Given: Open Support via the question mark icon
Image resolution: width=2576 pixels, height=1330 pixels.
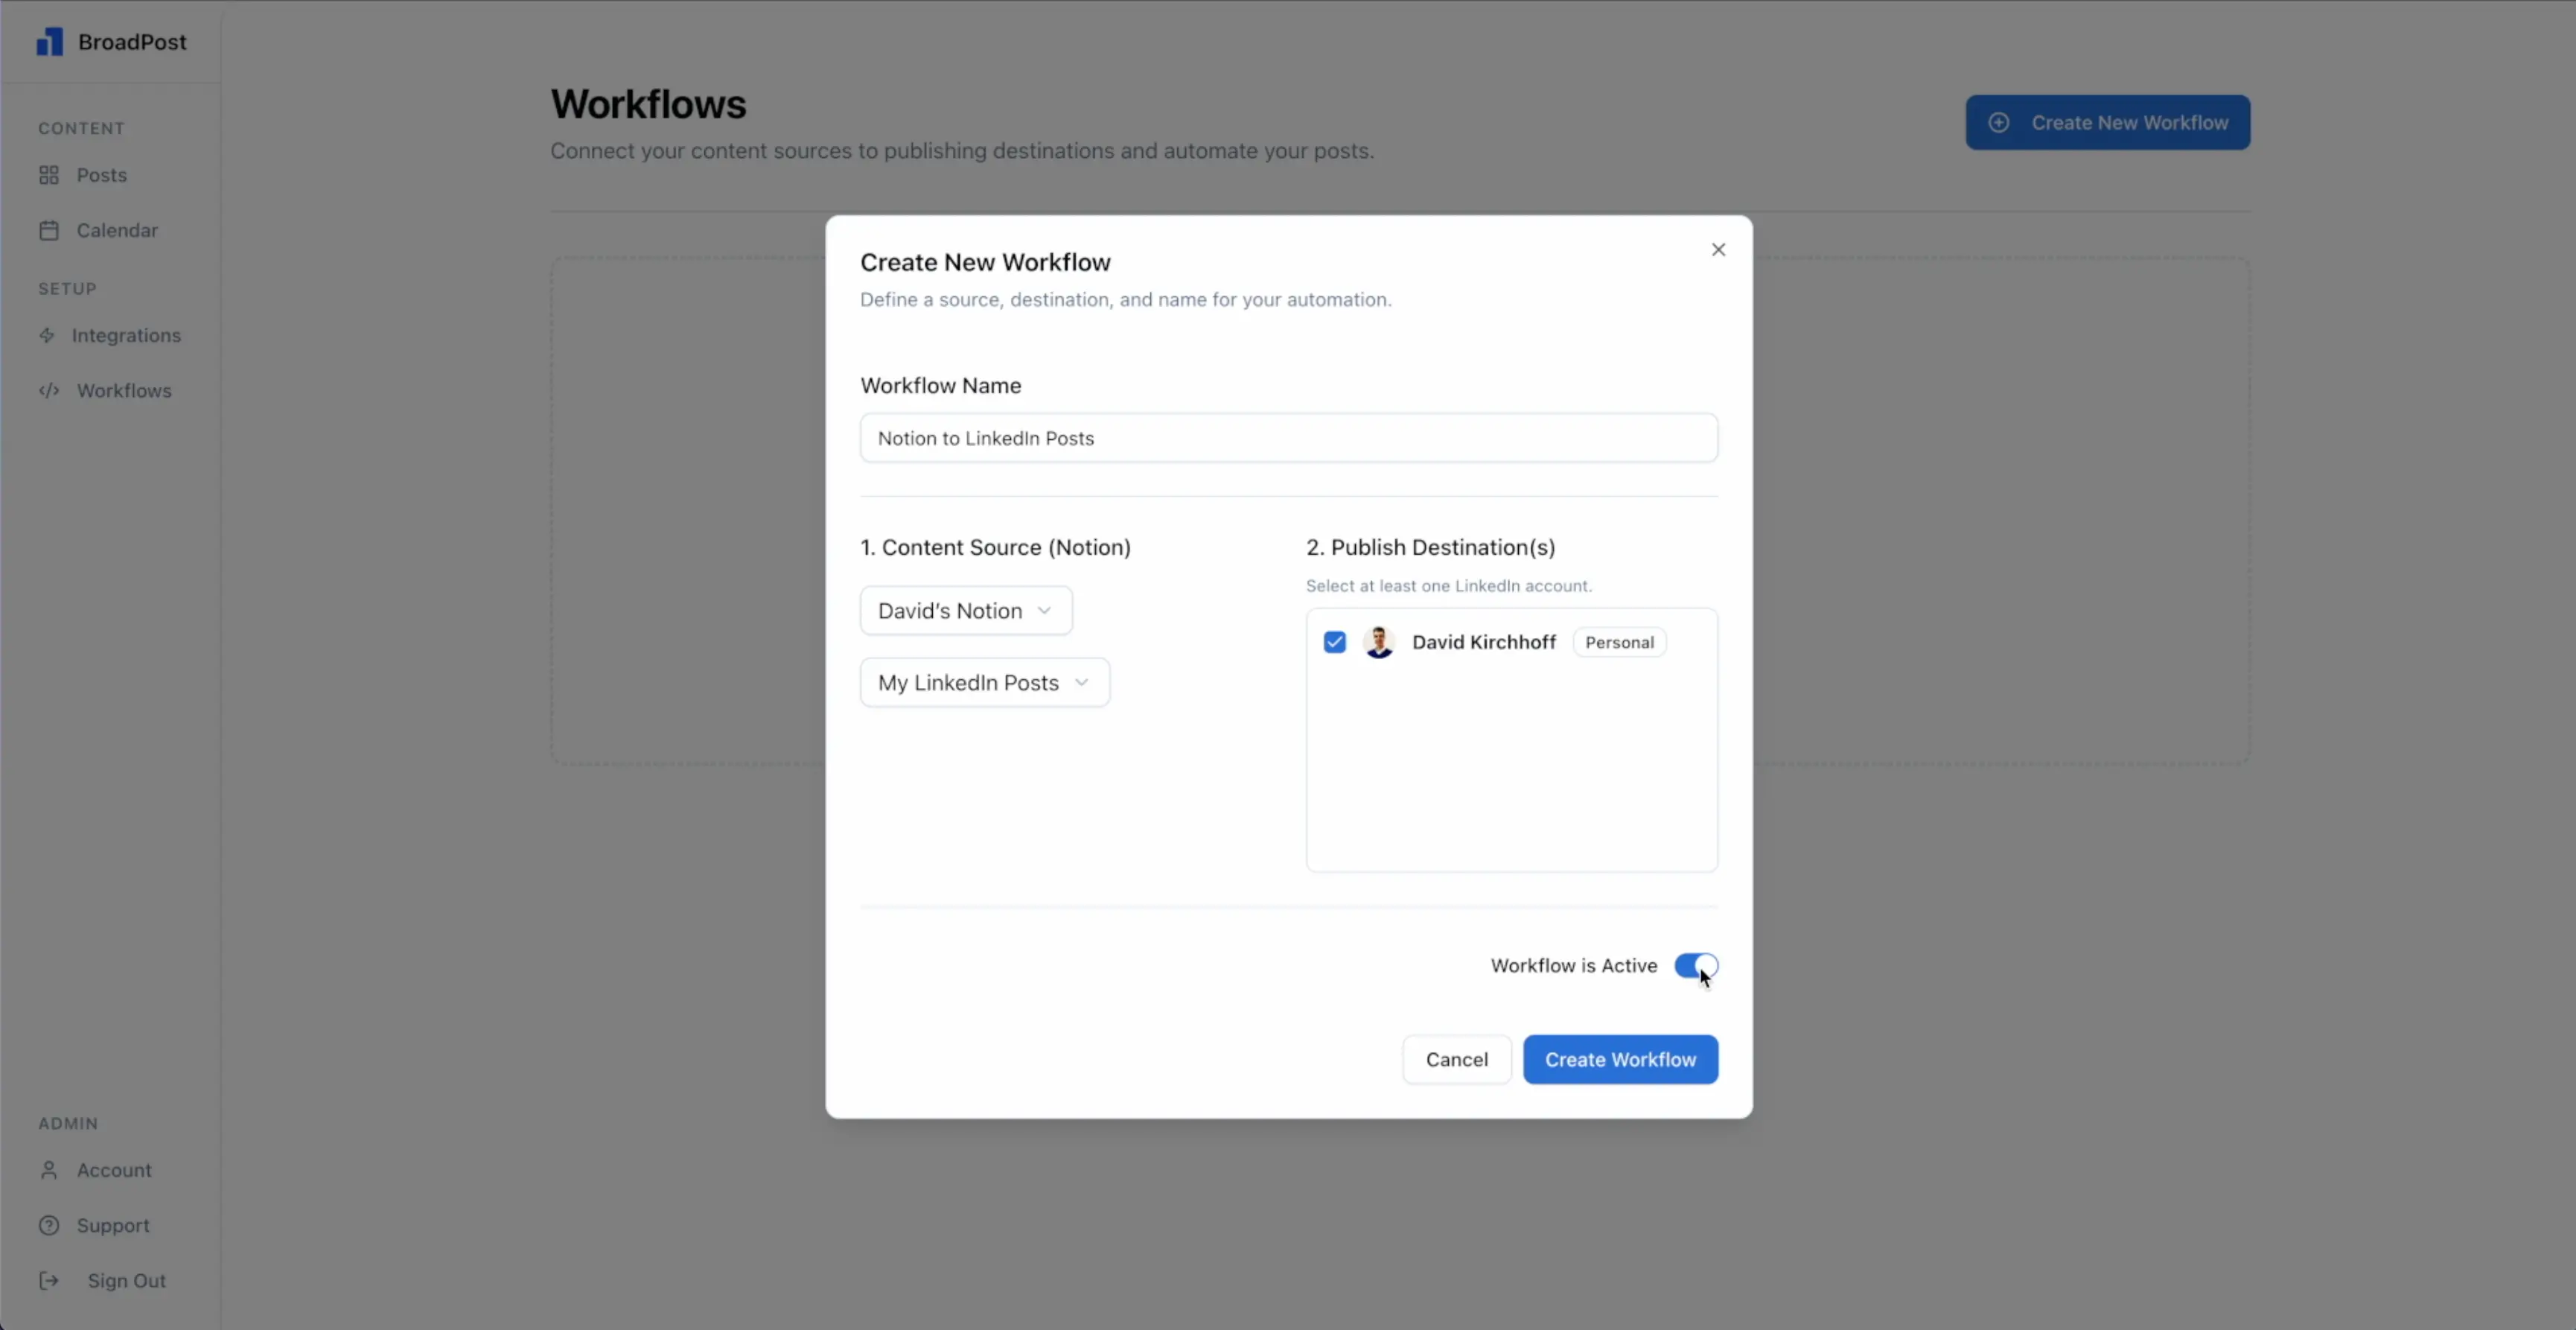Looking at the screenshot, I should (x=49, y=1226).
